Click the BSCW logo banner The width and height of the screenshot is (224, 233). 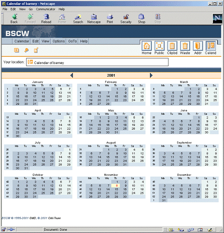(17, 34)
